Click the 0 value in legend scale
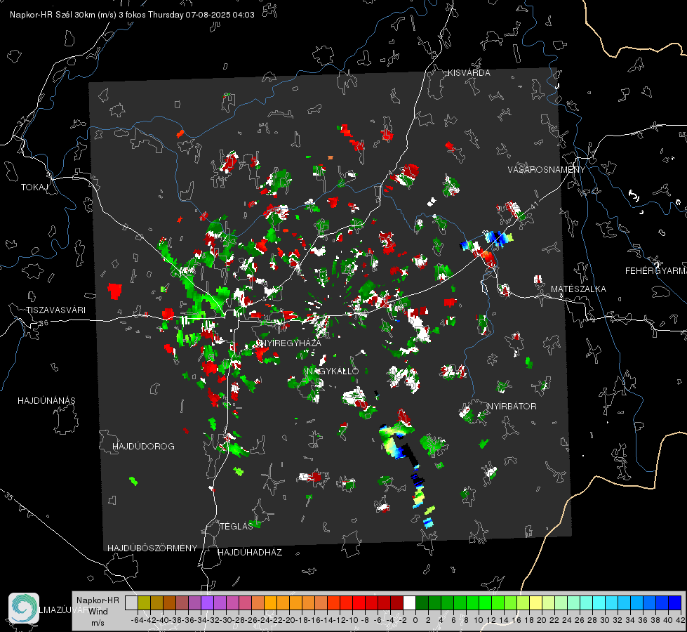Viewport: 687px width, 632px height. tap(415, 620)
